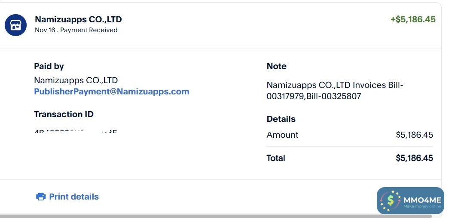The width and height of the screenshot is (452, 218).
Task: Open the PublisherPayment@Namizuapps.com email link
Action: (x=111, y=91)
